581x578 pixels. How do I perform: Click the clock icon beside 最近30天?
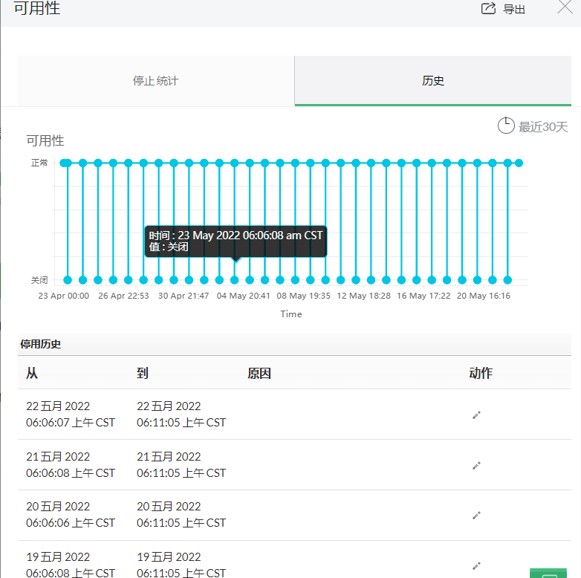(x=505, y=126)
